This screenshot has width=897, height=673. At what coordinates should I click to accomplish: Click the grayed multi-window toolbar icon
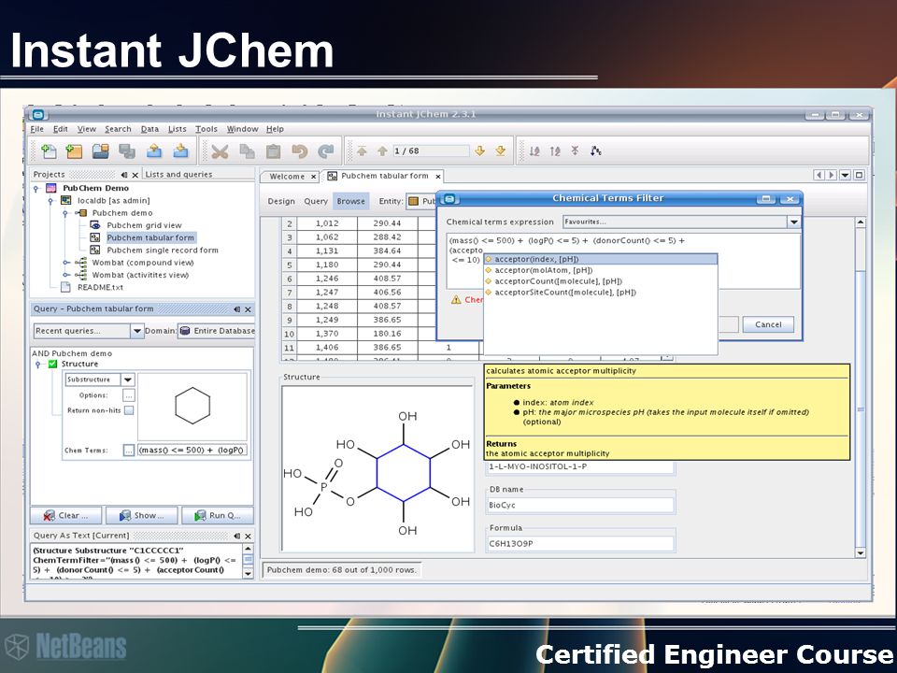(127, 151)
